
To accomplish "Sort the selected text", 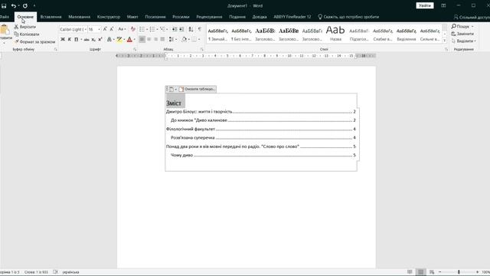I will coord(191,29).
